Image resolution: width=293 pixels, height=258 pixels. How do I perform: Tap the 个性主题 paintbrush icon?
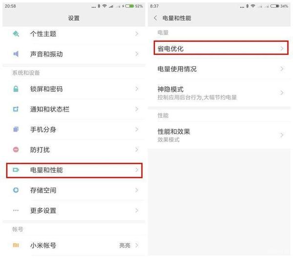[x=16, y=34]
